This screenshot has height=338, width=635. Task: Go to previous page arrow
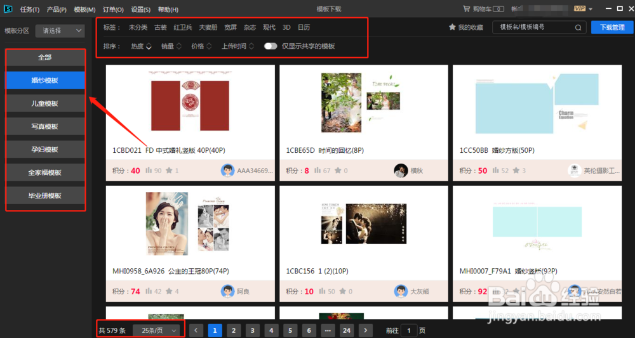(196, 330)
